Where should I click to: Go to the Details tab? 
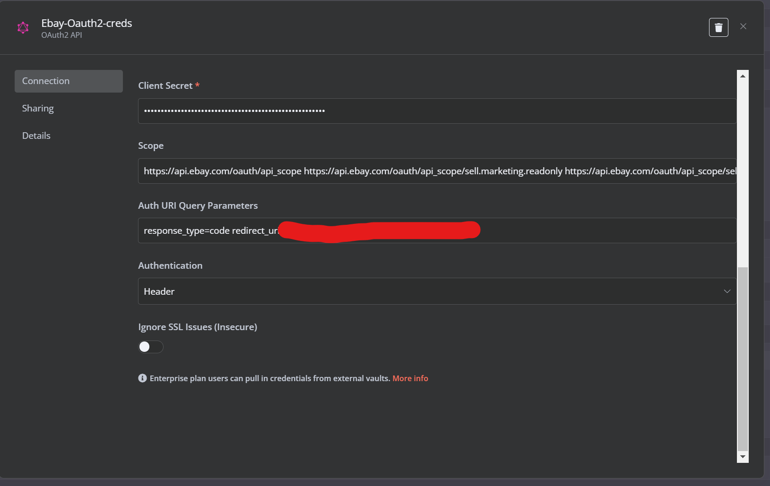36,136
